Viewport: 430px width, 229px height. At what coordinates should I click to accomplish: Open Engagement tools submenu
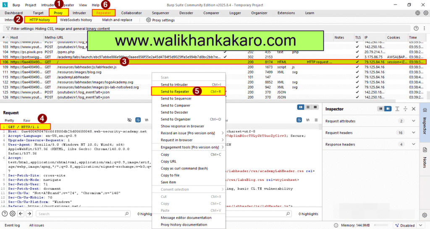click(189, 147)
